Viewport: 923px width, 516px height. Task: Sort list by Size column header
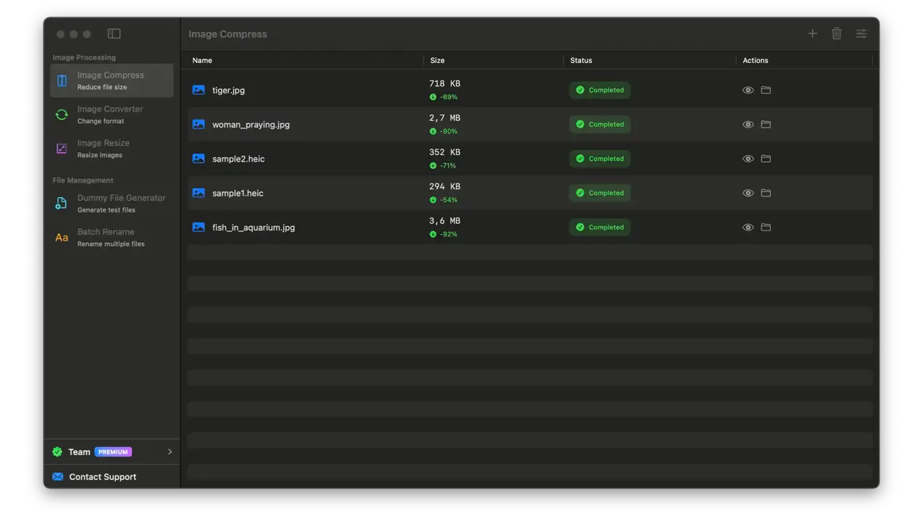point(437,60)
